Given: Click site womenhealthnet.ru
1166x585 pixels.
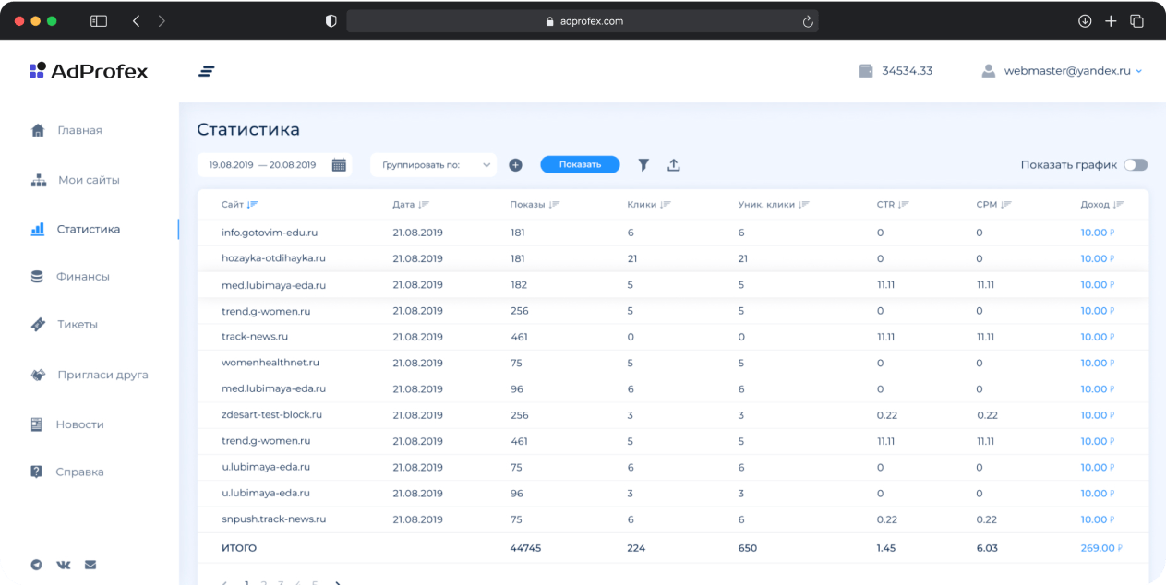Looking at the screenshot, I should (270, 363).
